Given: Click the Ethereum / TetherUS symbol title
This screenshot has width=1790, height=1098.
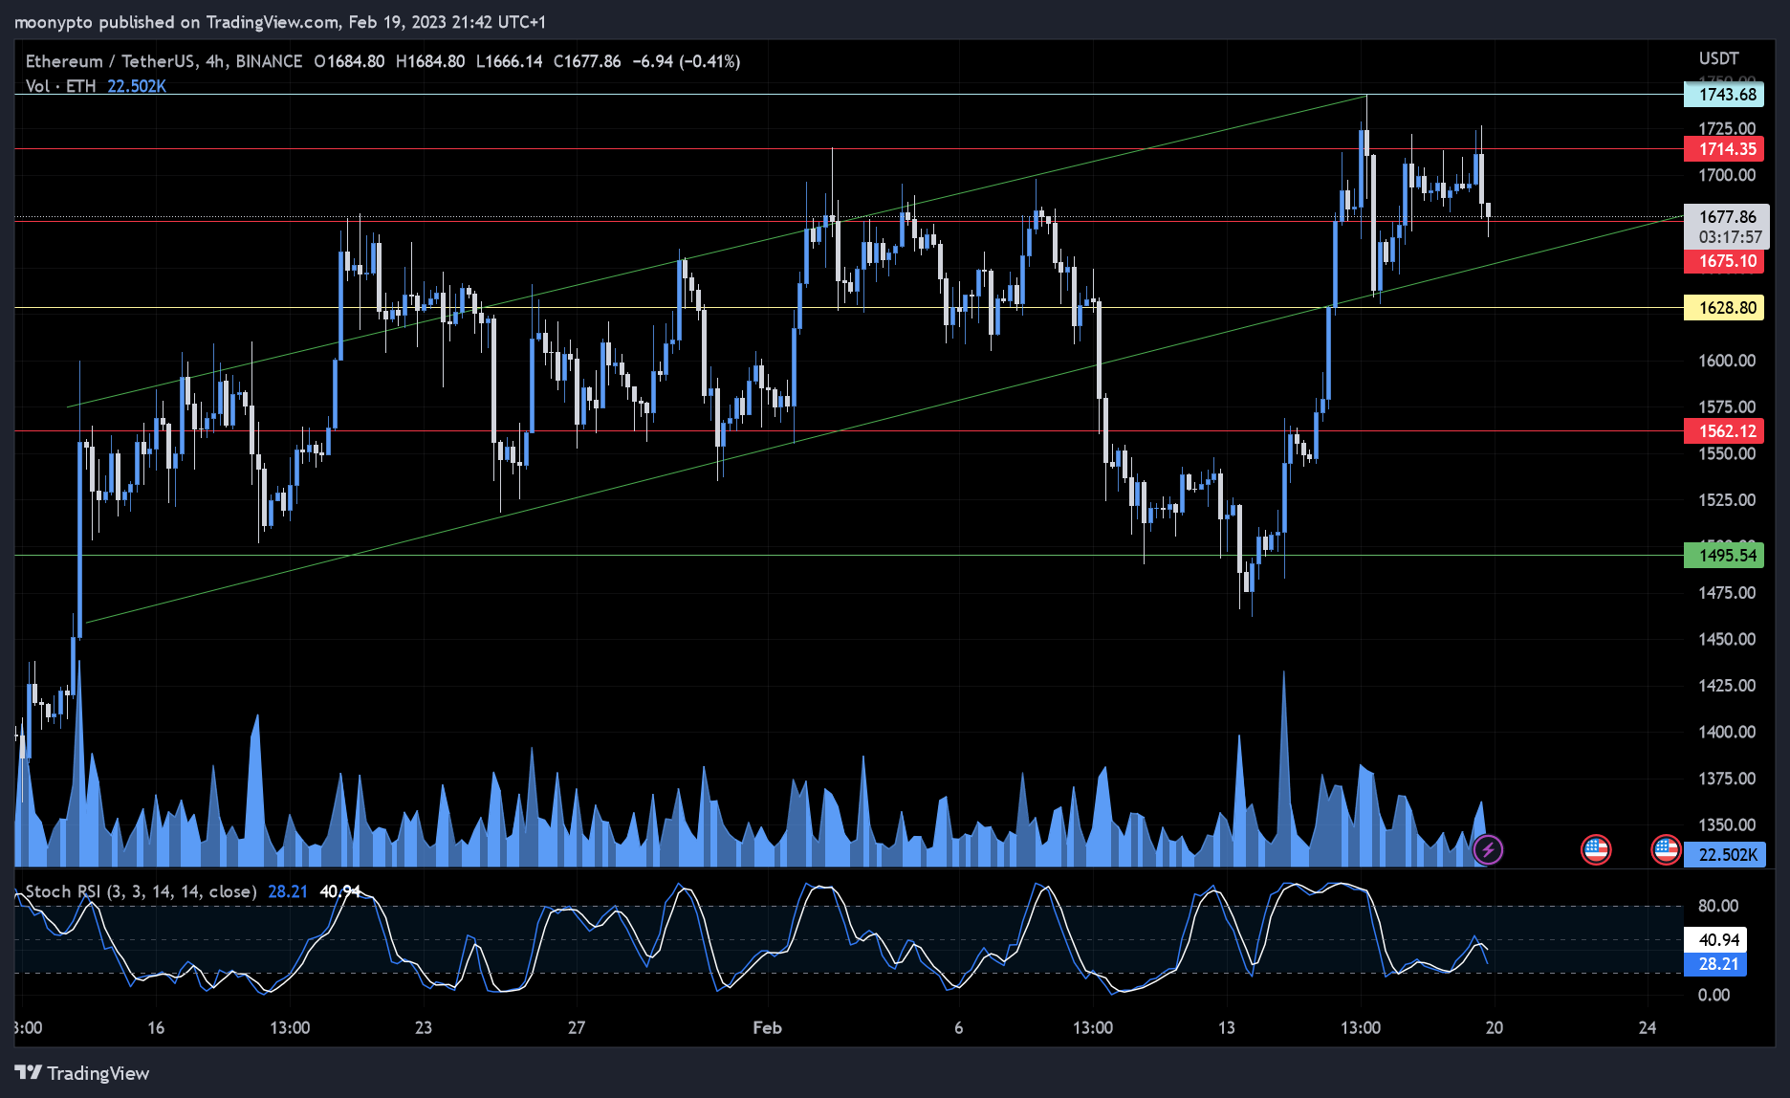Looking at the screenshot, I should (111, 61).
